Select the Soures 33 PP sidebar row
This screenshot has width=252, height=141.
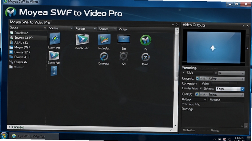(x=28, y=38)
